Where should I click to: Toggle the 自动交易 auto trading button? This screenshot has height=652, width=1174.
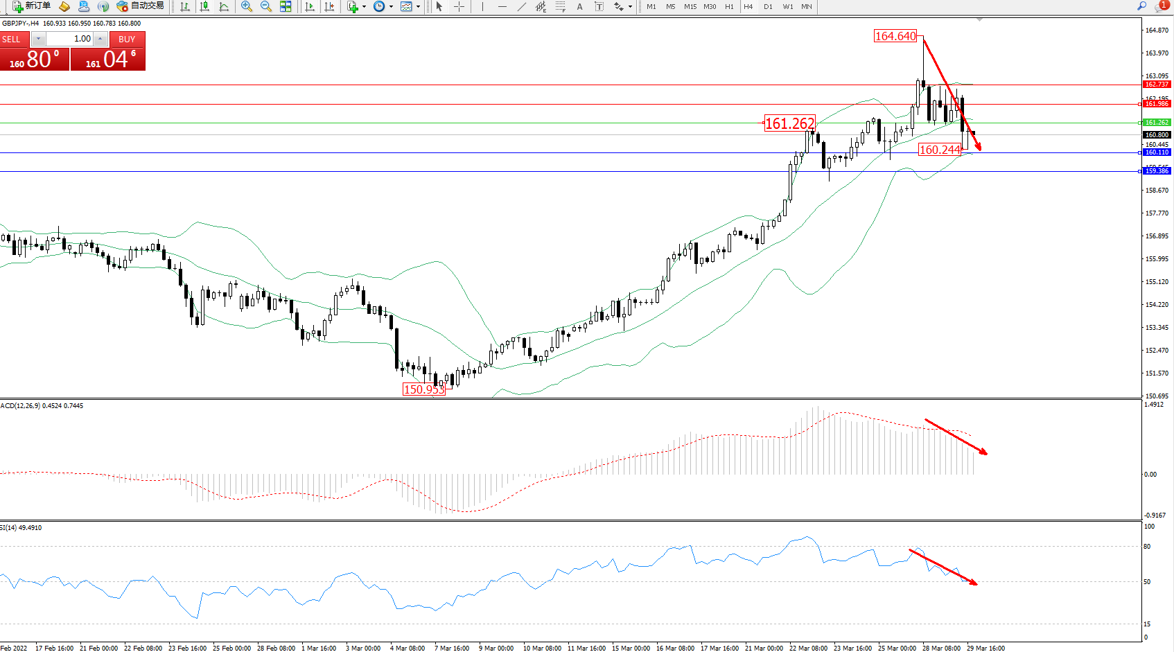[141, 6]
